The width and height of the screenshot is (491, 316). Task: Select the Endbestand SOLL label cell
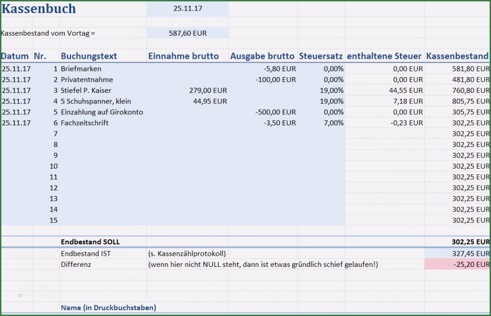[x=90, y=242]
